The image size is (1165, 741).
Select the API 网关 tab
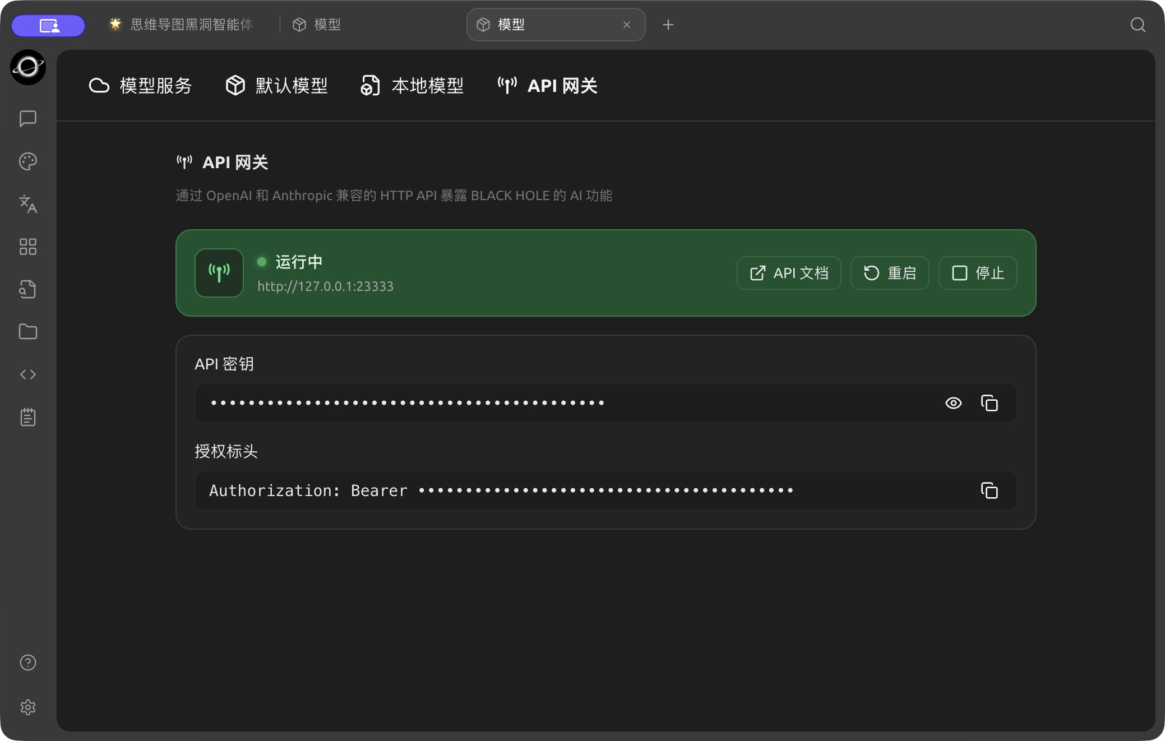pos(548,86)
